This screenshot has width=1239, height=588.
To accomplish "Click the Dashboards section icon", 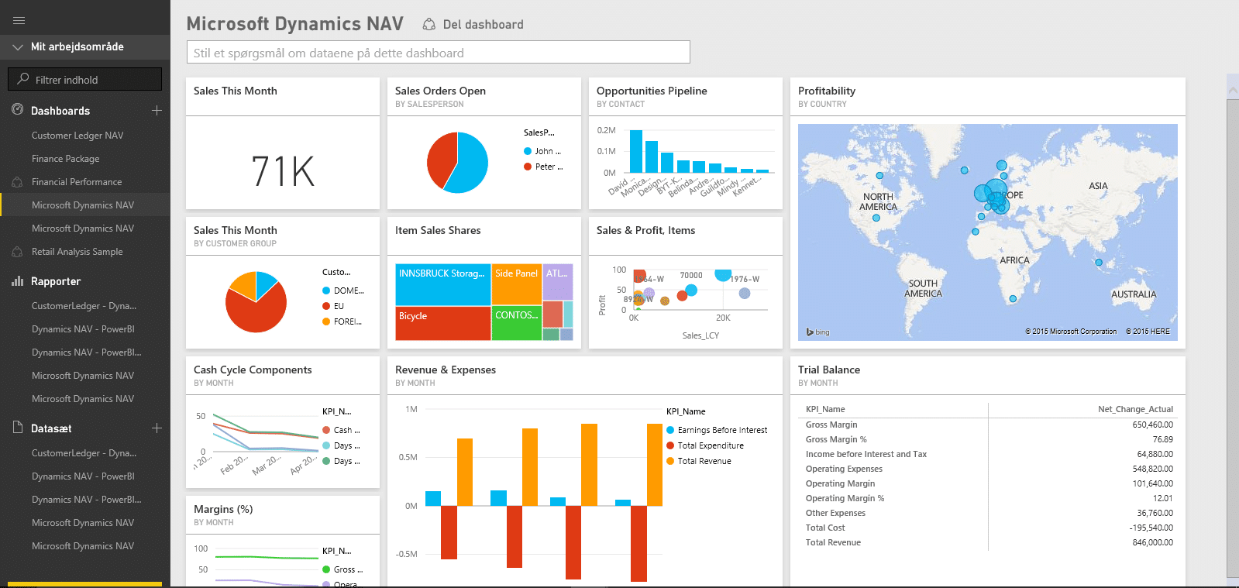I will click(18, 110).
